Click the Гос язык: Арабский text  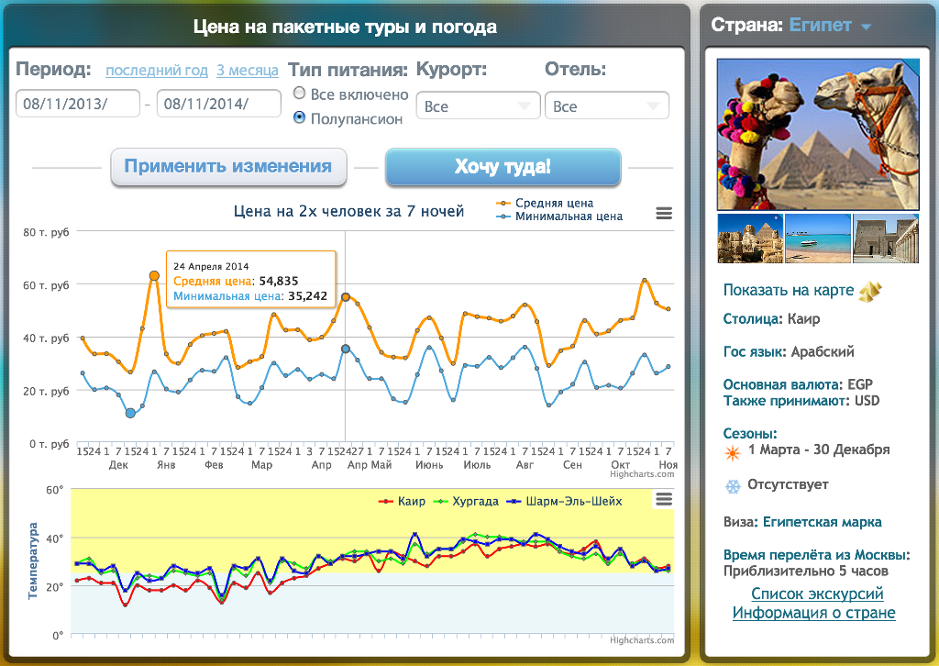pyautogui.click(x=789, y=351)
